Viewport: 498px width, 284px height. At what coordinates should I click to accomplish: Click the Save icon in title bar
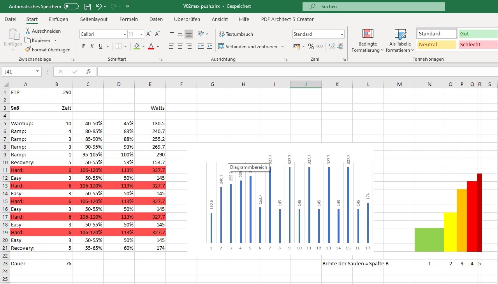pos(88,7)
